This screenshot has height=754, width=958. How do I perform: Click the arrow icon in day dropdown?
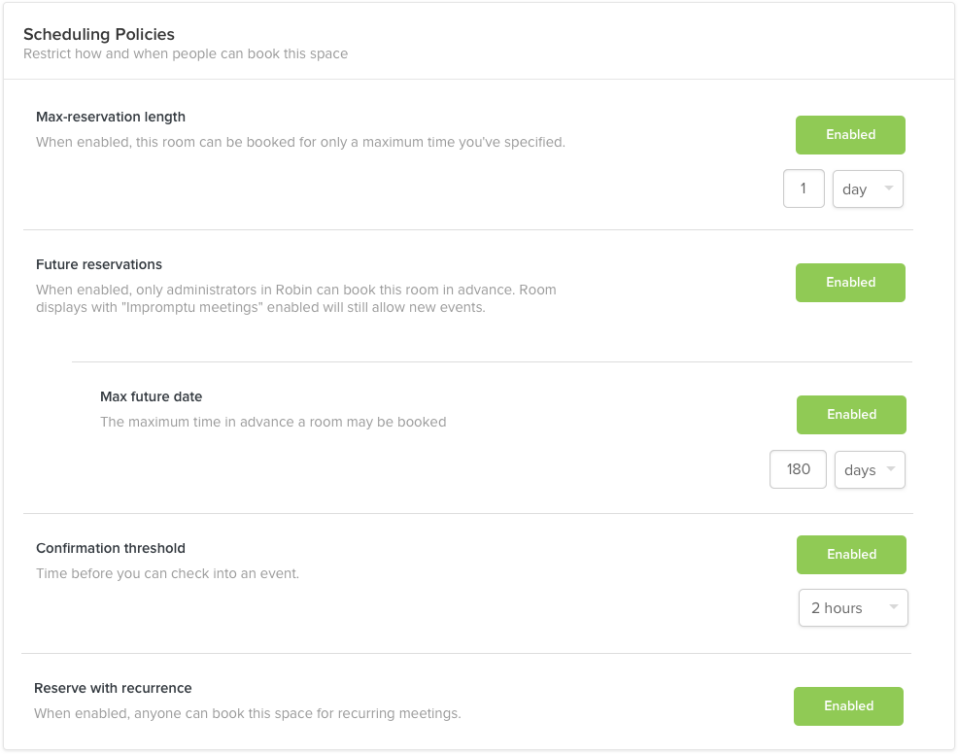tap(889, 188)
